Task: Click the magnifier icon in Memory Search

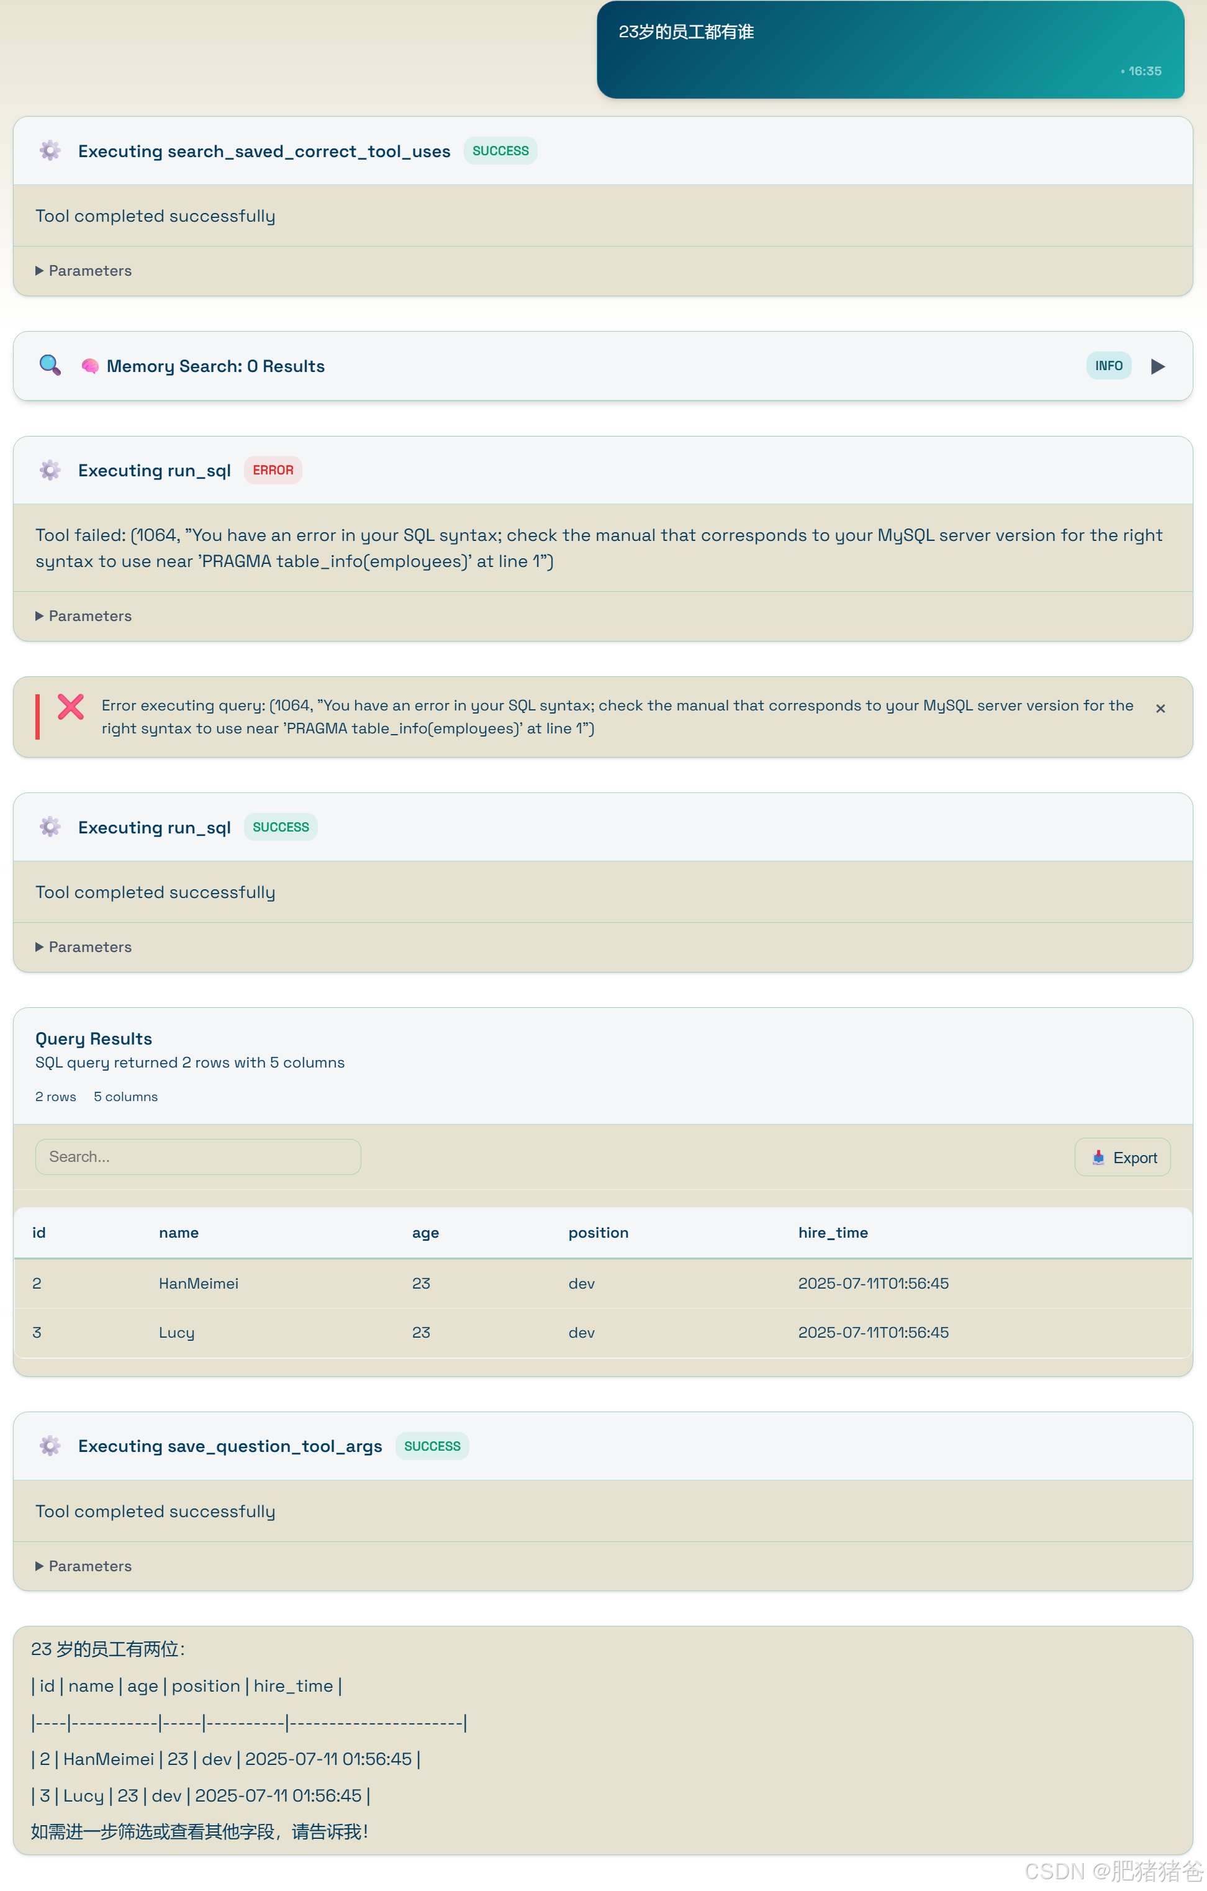Action: pos(50,365)
